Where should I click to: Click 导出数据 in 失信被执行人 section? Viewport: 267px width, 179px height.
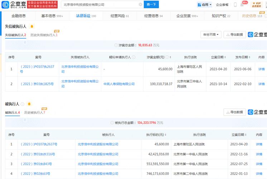point(234,35)
